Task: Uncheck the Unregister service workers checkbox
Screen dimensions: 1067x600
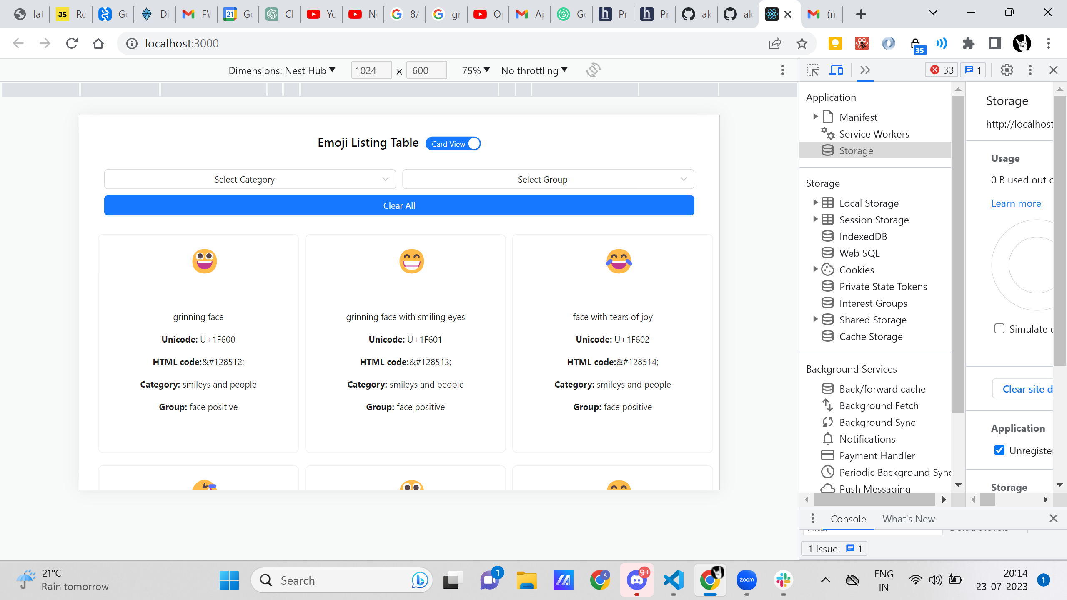Action: point(999,450)
